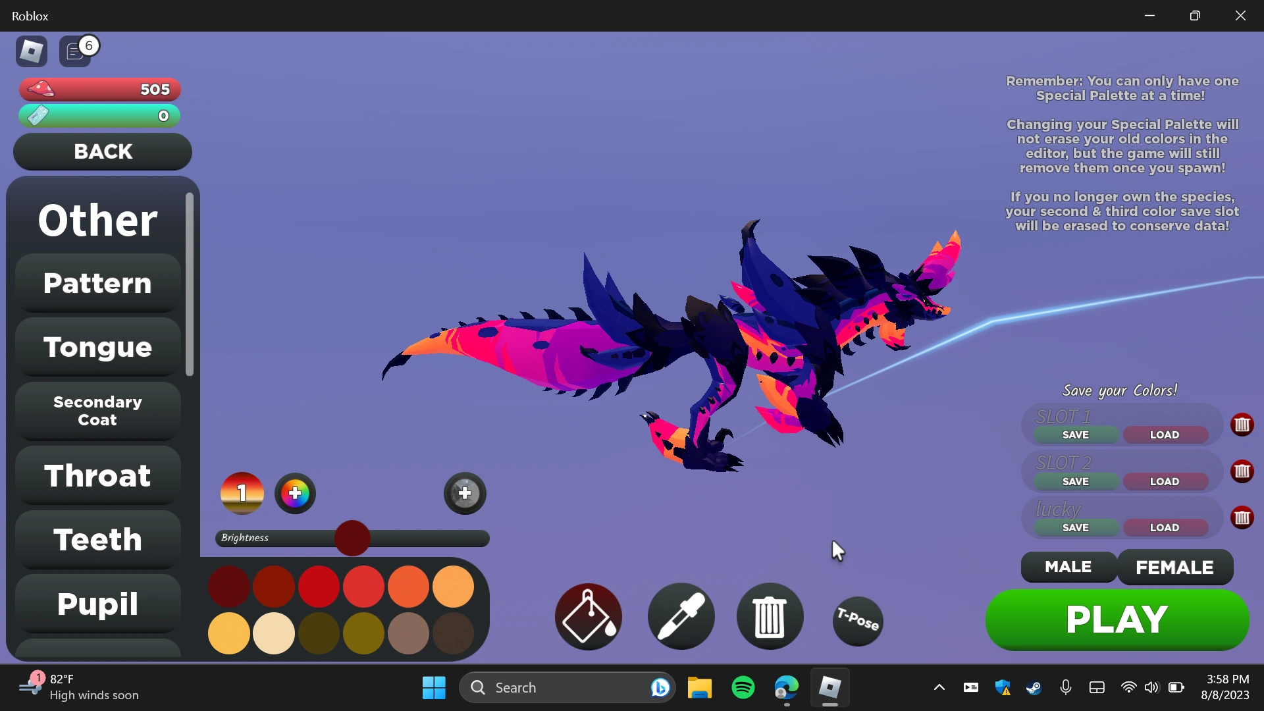The width and height of the screenshot is (1264, 711).
Task: Select the numbered gradient palette circle
Action: (242, 493)
